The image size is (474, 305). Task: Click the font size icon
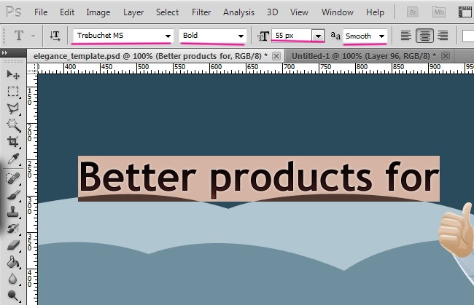[263, 36]
